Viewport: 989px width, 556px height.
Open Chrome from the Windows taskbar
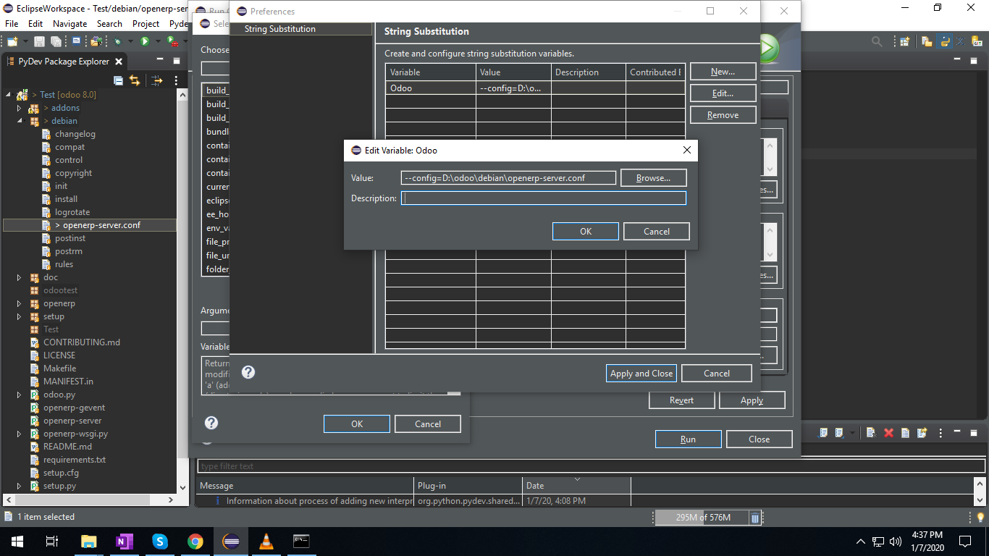pyautogui.click(x=195, y=541)
